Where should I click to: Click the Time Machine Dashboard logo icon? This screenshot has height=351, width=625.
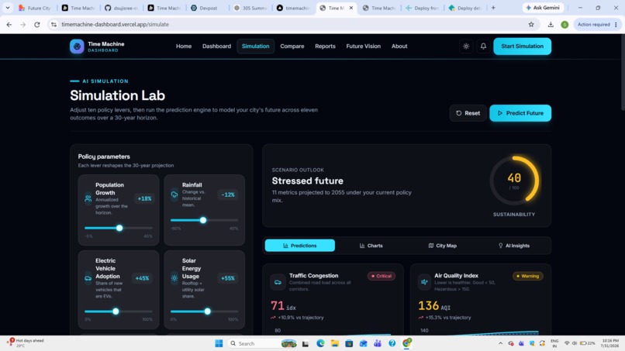(77, 46)
